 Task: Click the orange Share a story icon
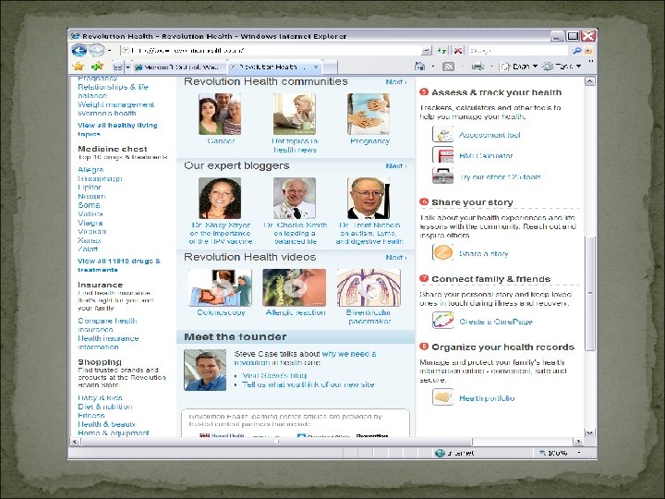coord(442,252)
